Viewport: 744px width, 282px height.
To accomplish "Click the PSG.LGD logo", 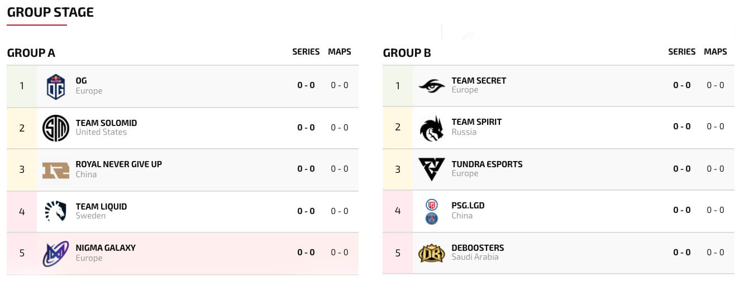I will tap(432, 211).
